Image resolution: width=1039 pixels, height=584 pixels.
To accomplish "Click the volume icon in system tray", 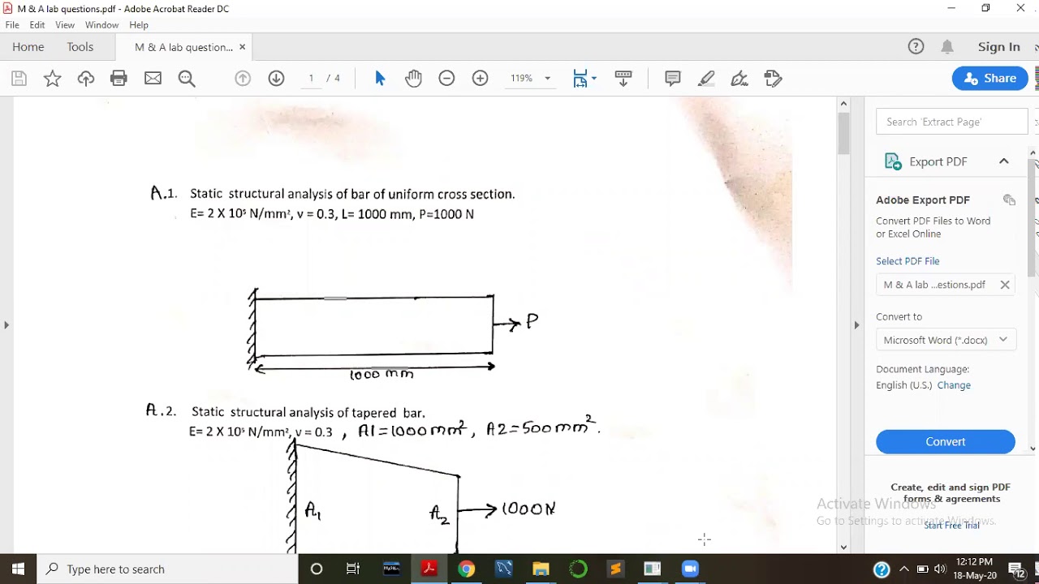I will coord(940,569).
